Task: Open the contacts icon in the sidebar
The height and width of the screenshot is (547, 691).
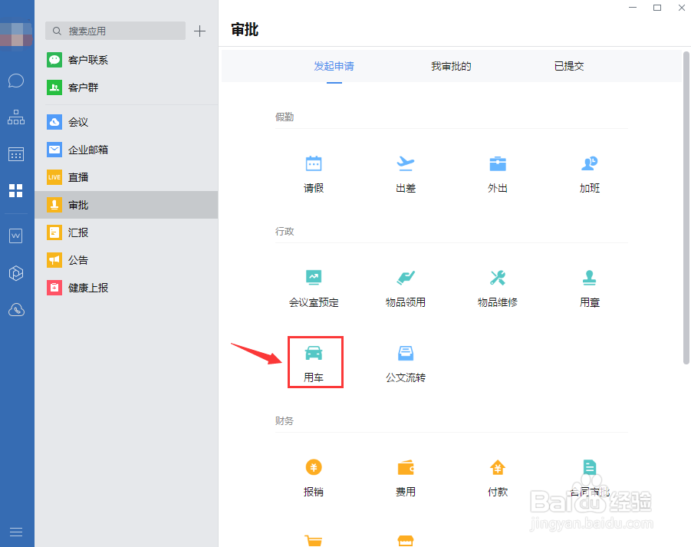Action: [16, 117]
